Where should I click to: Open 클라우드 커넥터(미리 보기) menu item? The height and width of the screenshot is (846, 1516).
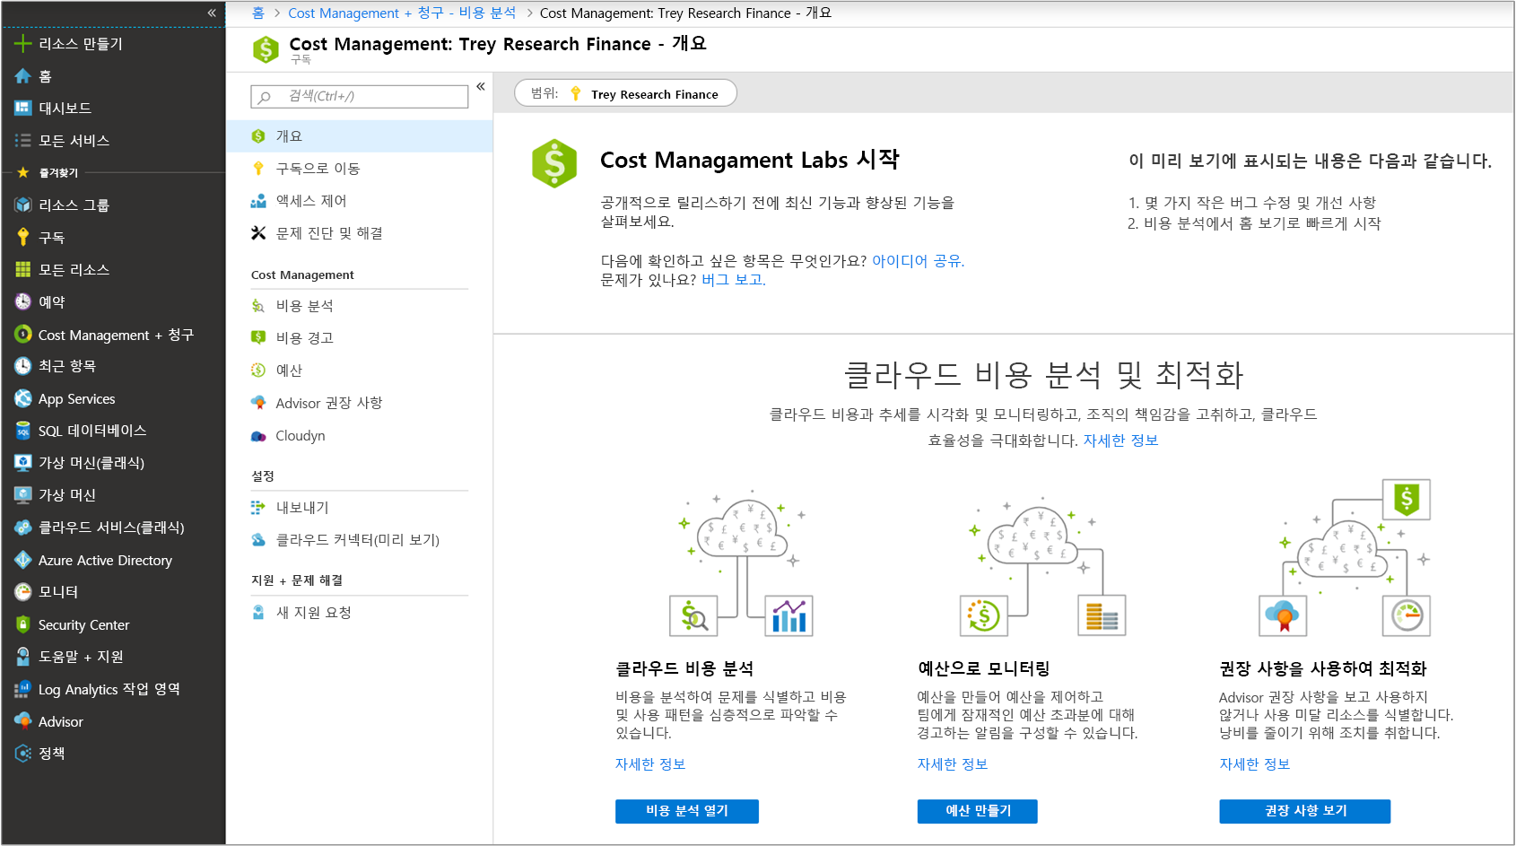(x=359, y=540)
